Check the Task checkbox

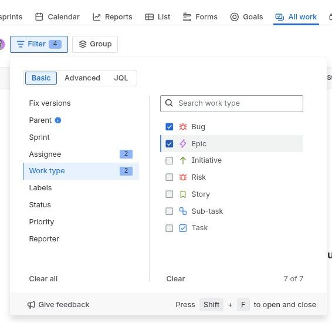click(169, 228)
